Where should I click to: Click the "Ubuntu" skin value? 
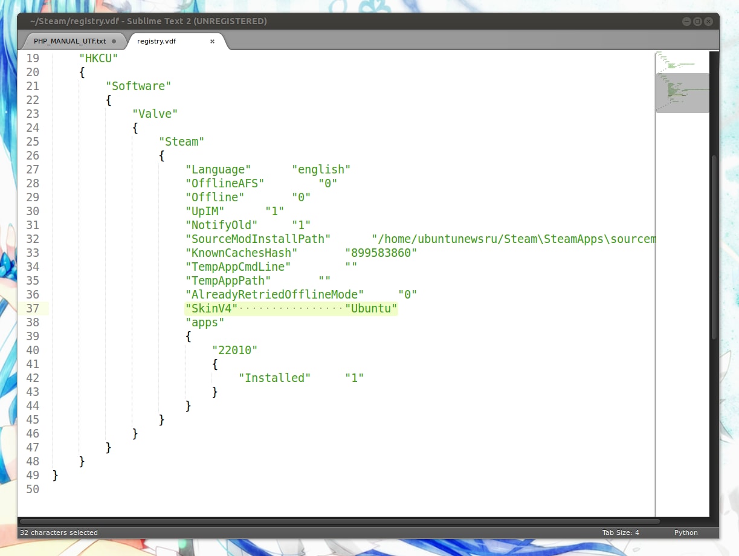tap(371, 308)
